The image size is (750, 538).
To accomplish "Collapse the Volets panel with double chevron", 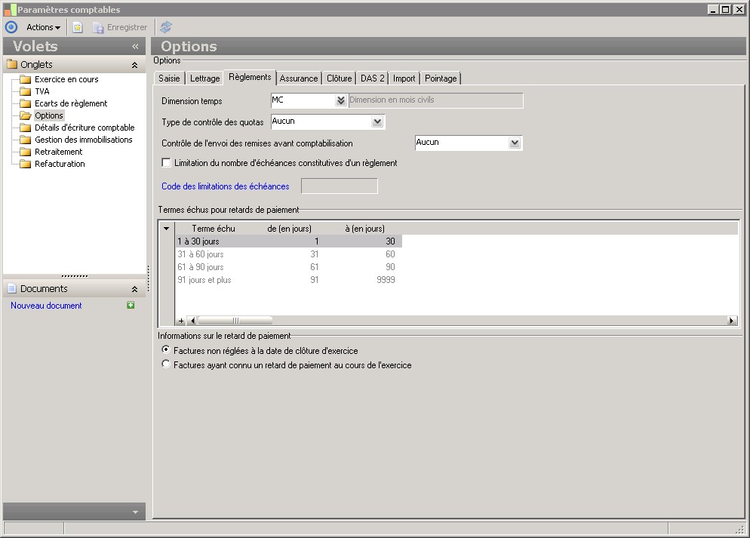I will 135,47.
